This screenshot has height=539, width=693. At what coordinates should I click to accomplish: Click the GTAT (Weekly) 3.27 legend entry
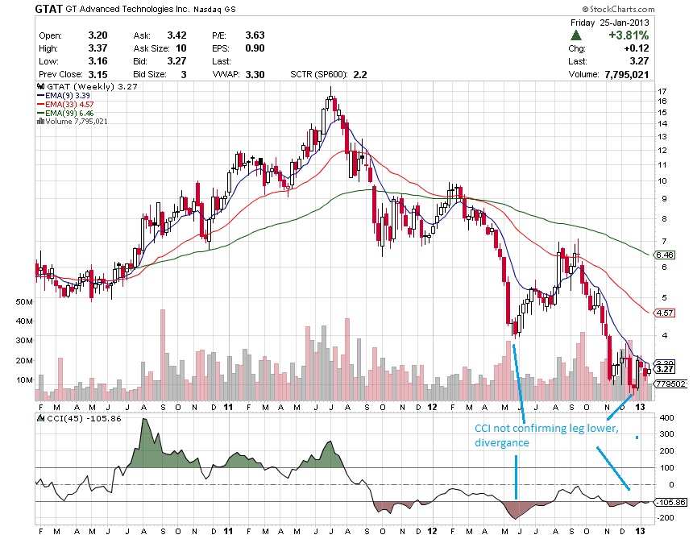click(x=92, y=86)
